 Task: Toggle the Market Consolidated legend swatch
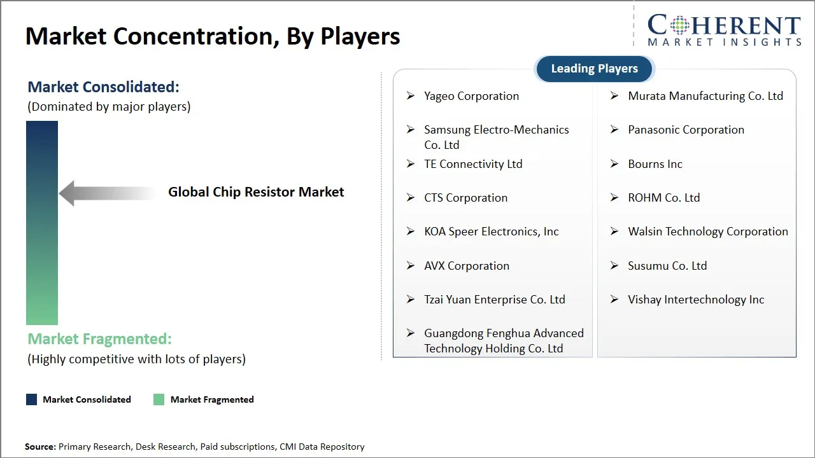coord(31,399)
